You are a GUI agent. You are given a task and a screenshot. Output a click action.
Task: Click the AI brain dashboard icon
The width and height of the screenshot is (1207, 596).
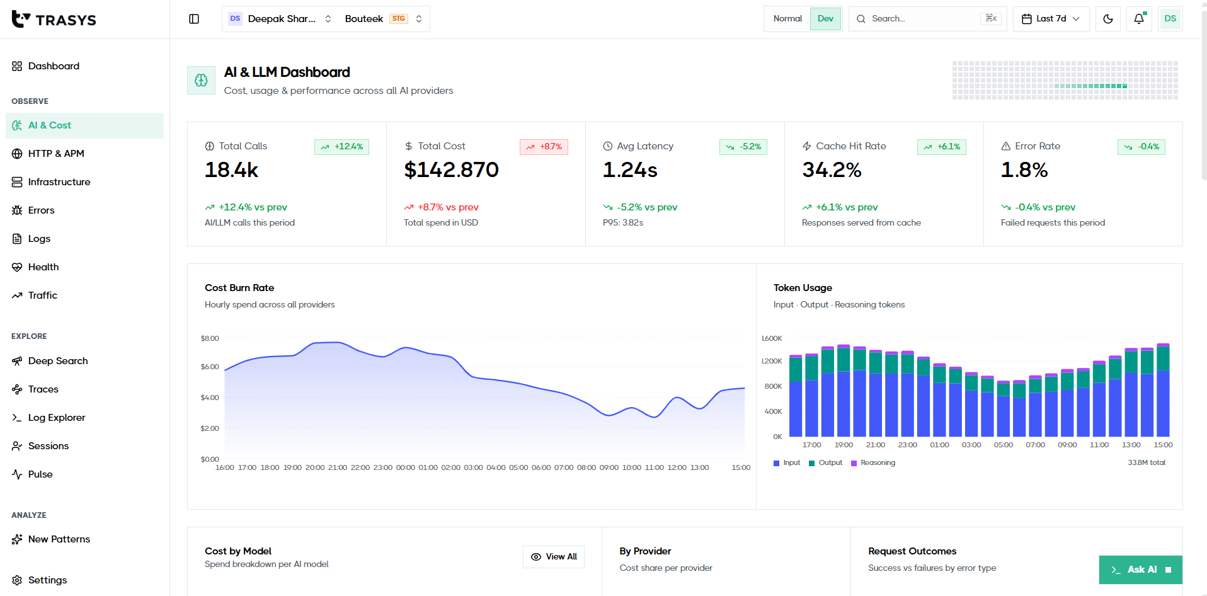point(201,81)
